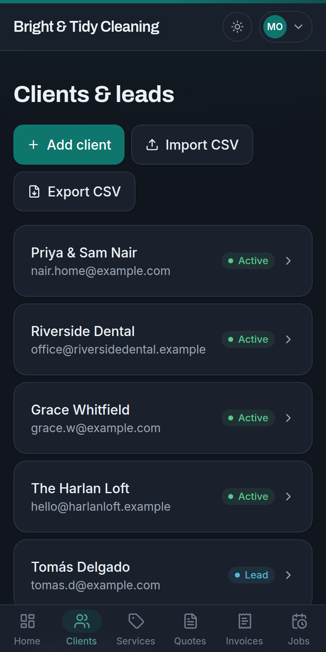Toggle the light/dark theme sun icon
Viewport: 326px width, 652px height.
pyautogui.click(x=237, y=27)
